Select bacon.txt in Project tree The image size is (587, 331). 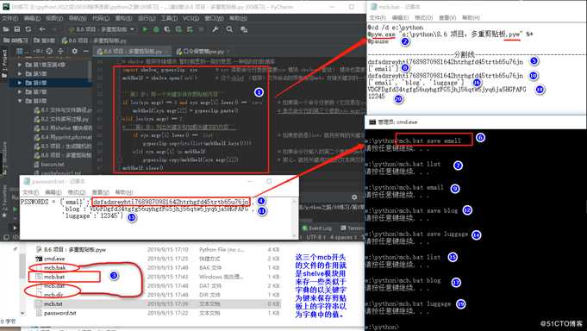[x=49, y=164]
